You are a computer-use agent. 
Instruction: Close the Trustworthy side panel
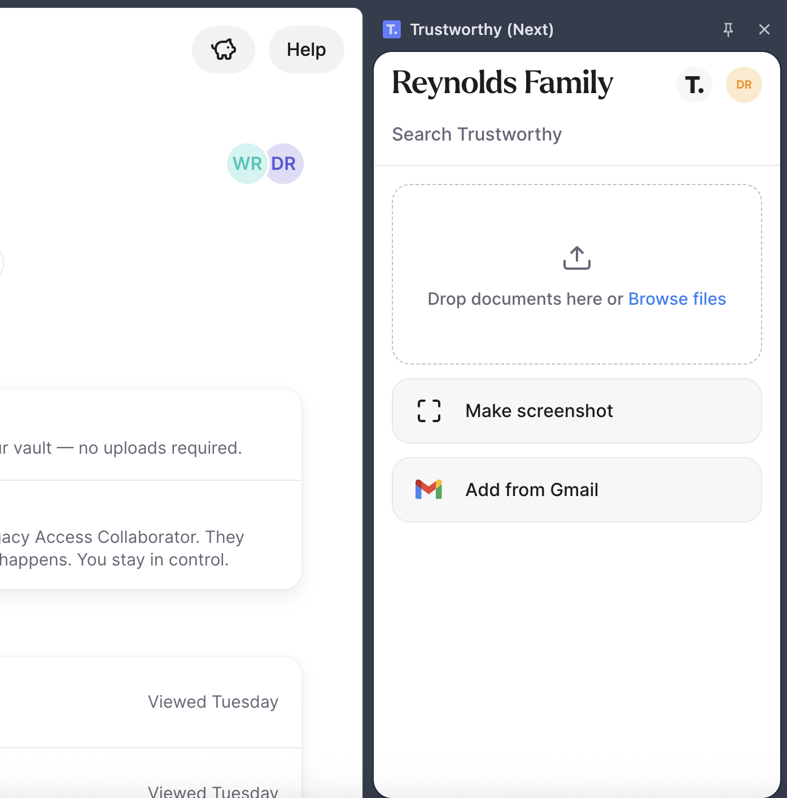[x=764, y=29]
